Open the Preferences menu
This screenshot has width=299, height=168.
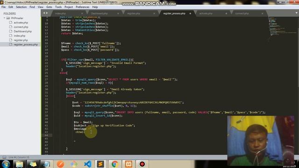coord(82,7)
